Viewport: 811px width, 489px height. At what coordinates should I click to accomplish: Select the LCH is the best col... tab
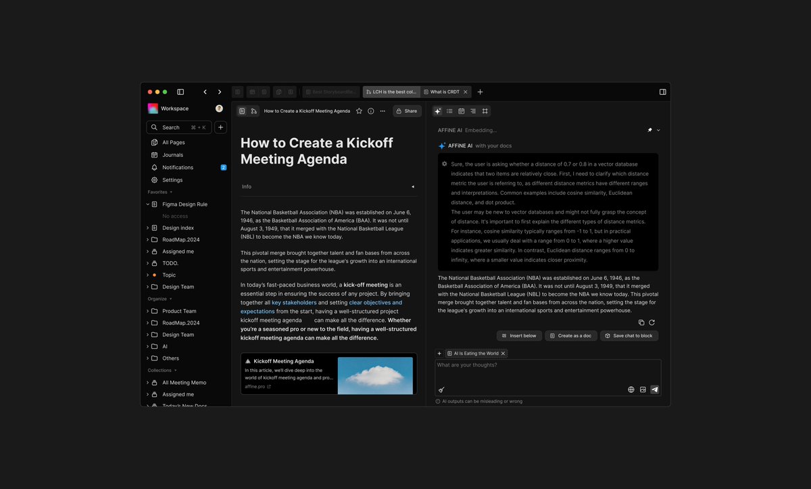[391, 92]
